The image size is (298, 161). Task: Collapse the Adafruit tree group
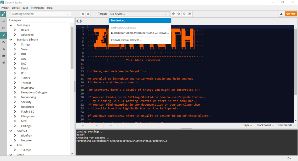[11, 131]
